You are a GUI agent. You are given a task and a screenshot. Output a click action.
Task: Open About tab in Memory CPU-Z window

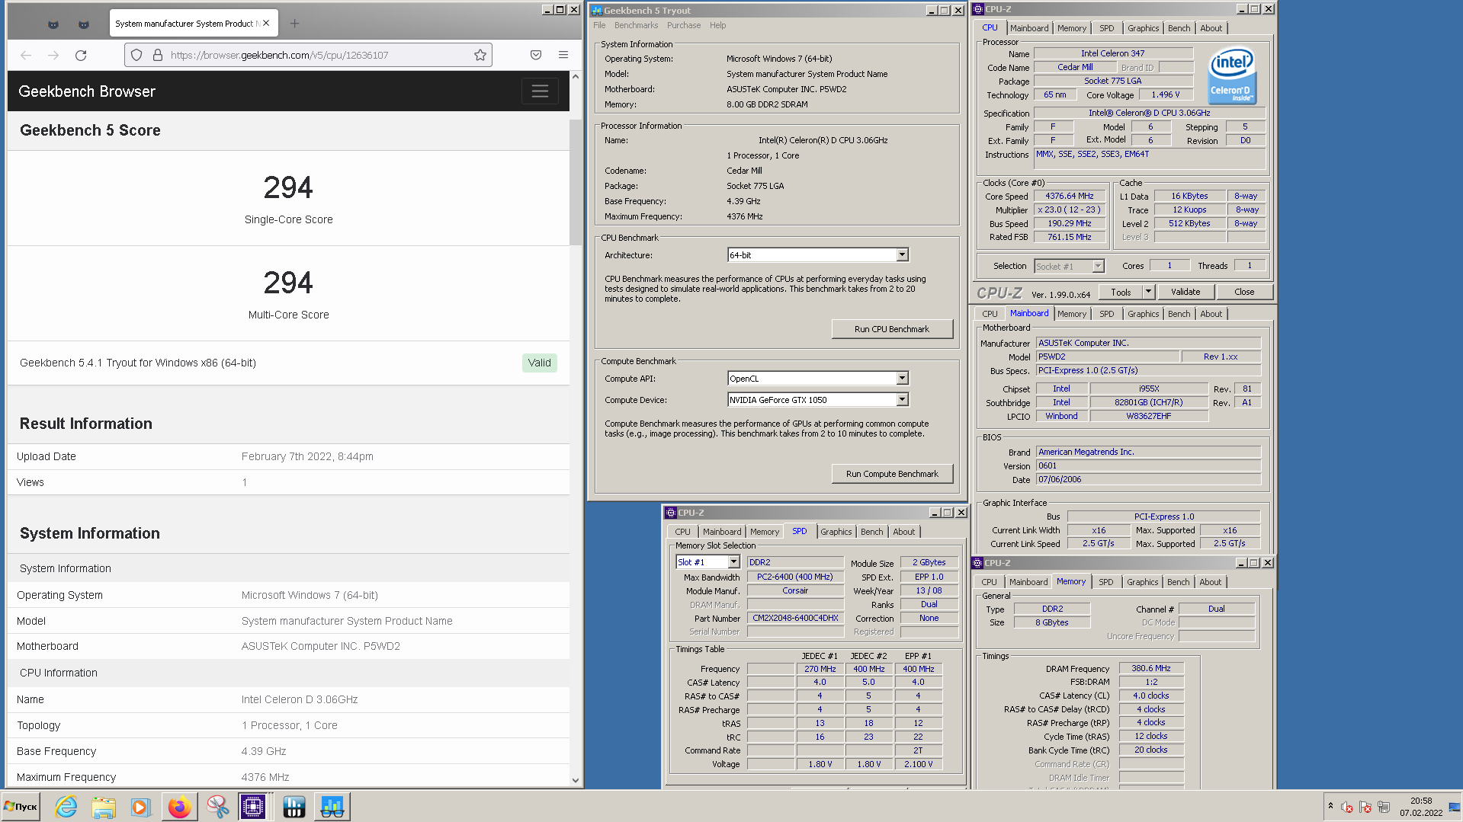click(1210, 582)
